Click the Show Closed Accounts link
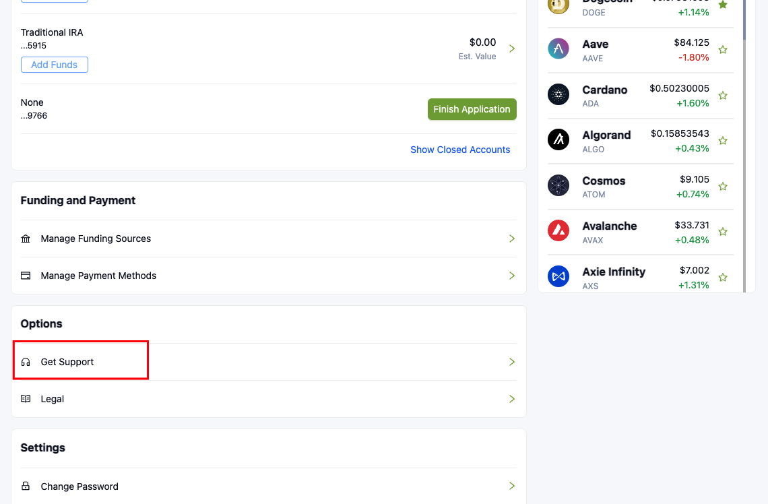 (x=460, y=150)
